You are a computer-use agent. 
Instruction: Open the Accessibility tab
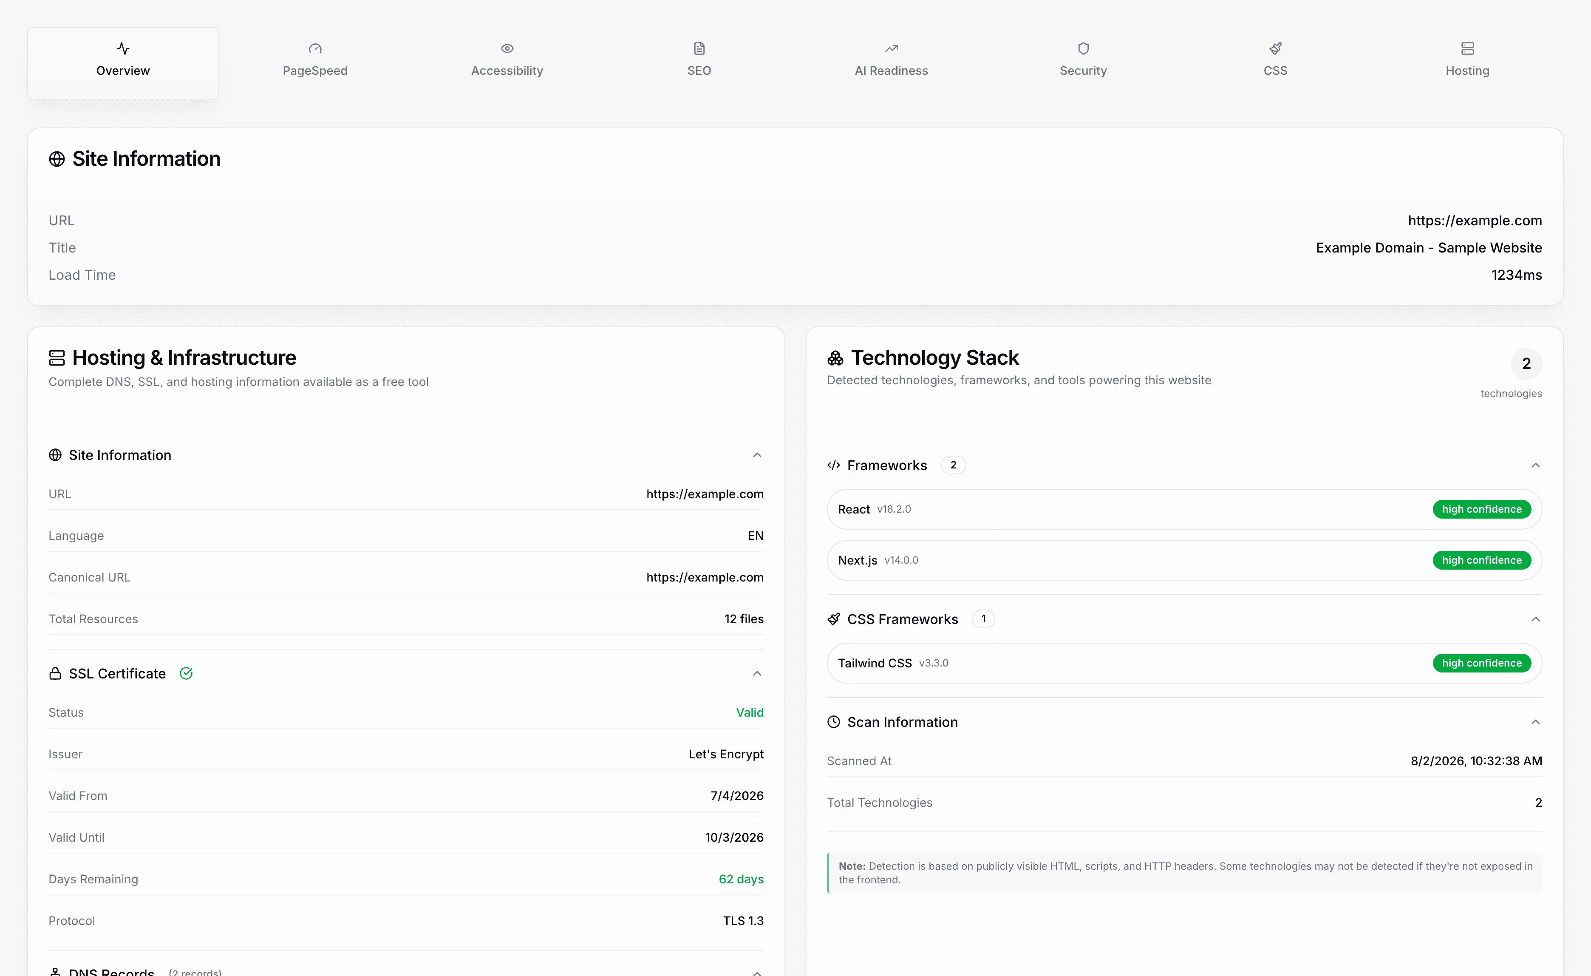tap(507, 63)
